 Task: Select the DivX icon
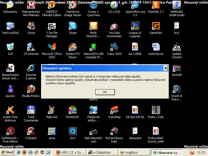pyautogui.click(x=73, y=131)
